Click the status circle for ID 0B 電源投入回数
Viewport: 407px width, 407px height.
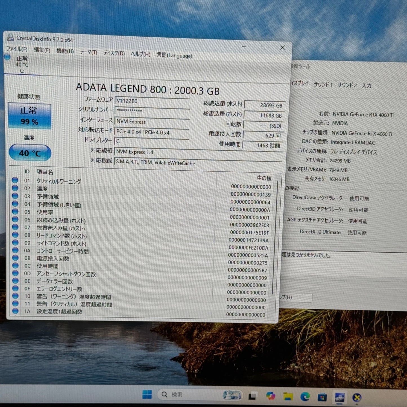point(15,258)
